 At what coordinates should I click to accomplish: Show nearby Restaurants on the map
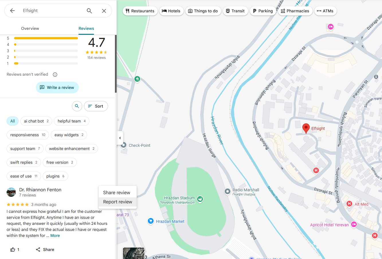(140, 11)
